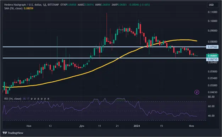Click the Ноя date axis label
This screenshot has width=222, height=137.
tap(29, 126)
